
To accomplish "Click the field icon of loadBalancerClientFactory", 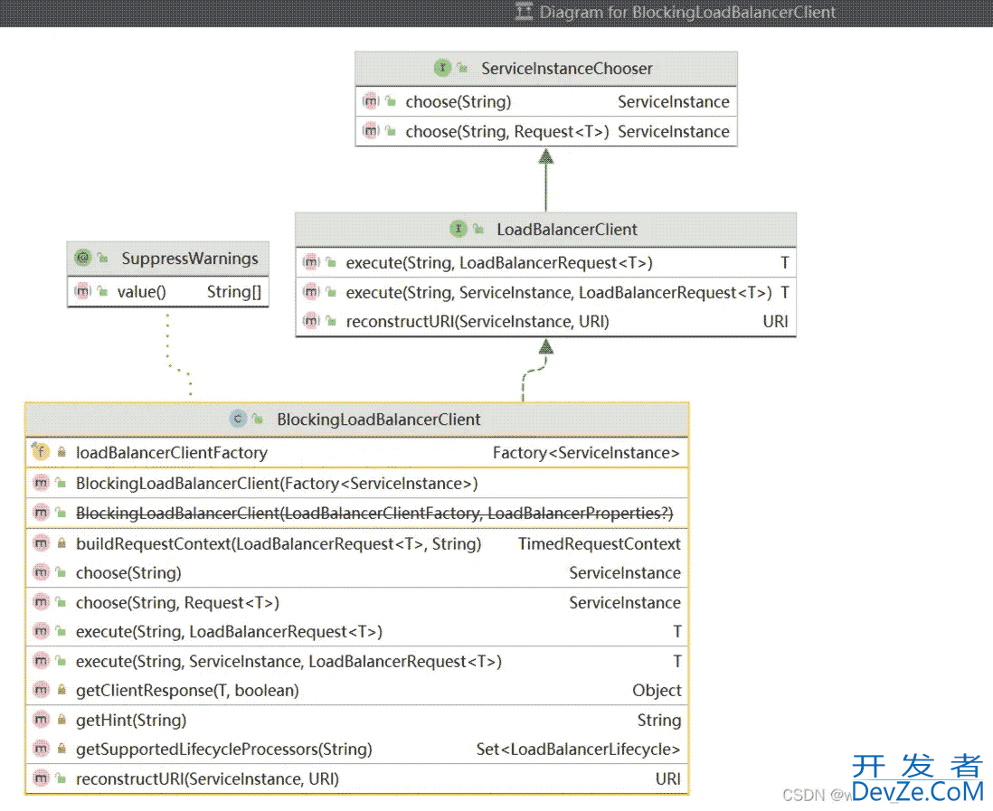I will click(41, 451).
